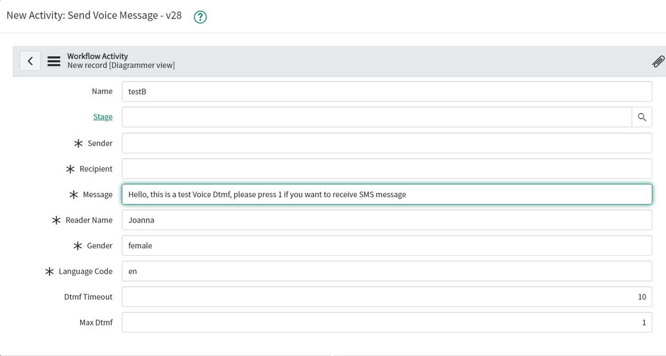
Task: Click the back chevron arrow
Action: click(x=30, y=61)
